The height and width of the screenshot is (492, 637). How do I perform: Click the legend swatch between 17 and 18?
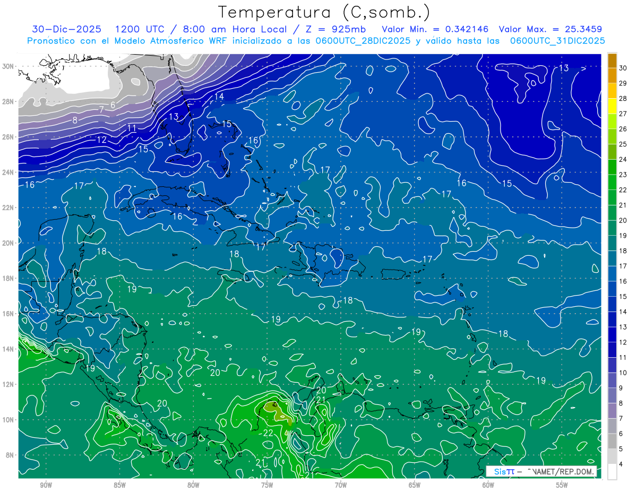pyautogui.click(x=612, y=258)
